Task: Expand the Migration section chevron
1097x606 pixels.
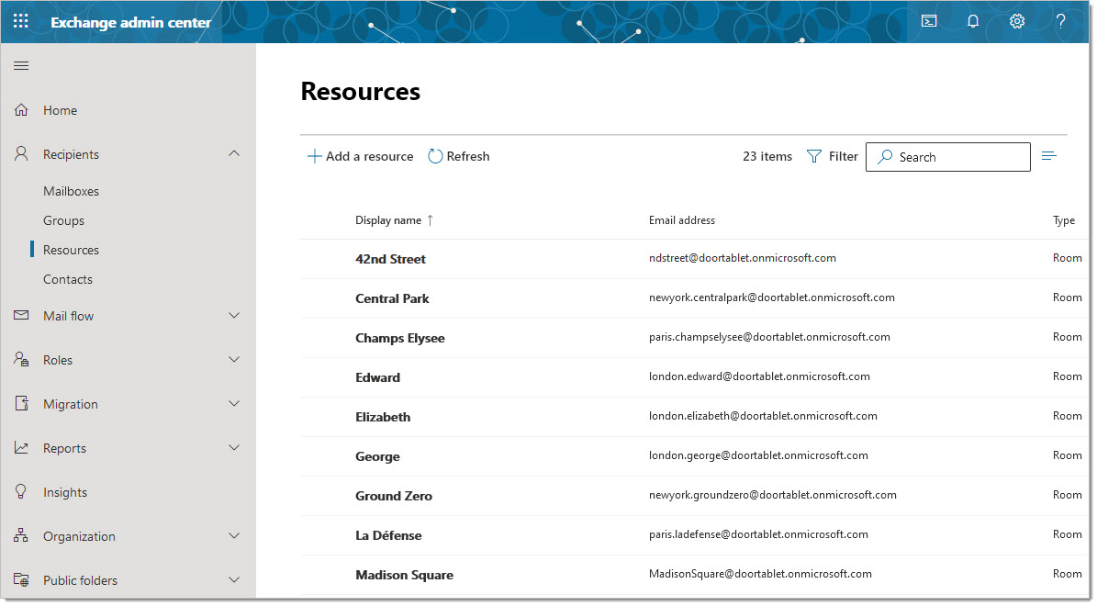Action: [x=234, y=404]
